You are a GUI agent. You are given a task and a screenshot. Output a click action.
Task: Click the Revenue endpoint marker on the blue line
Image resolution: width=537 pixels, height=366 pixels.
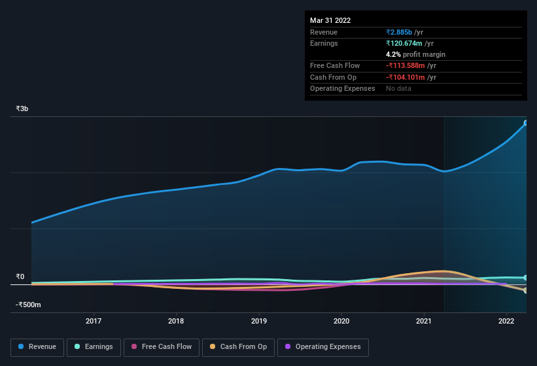526,123
